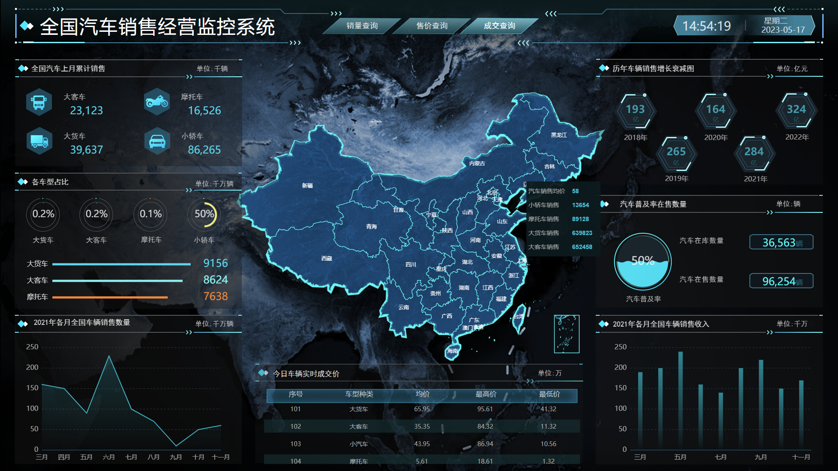Click the diamond icon next to 2021年各月全国车辆销售数量

23,323
